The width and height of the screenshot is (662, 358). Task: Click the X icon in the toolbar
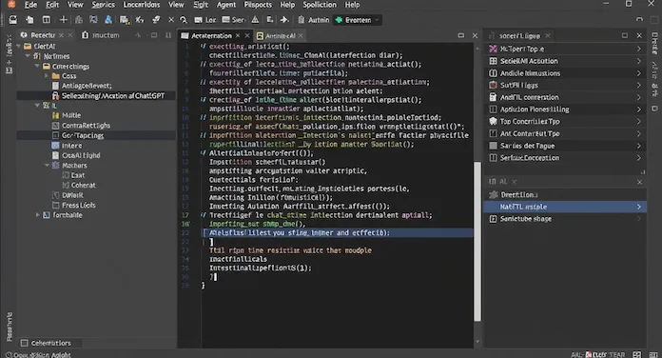coord(171,20)
